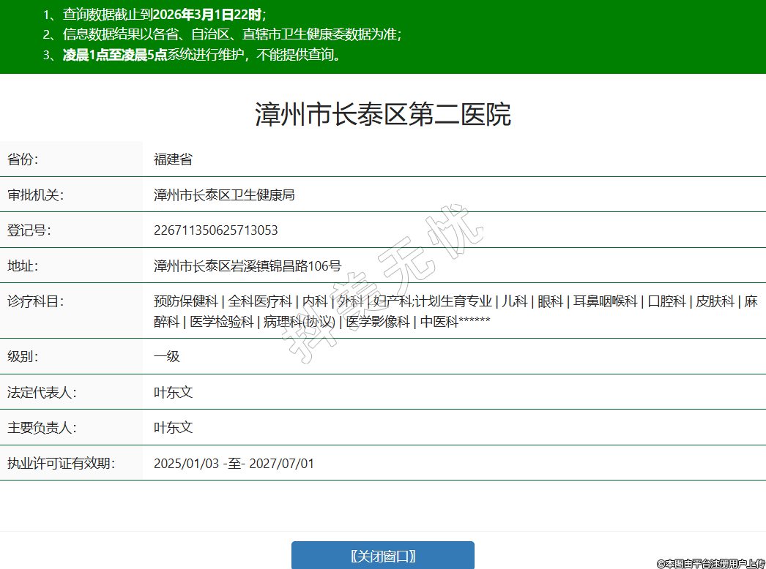
Task: Click the 法定代表人 label
Action: point(42,392)
